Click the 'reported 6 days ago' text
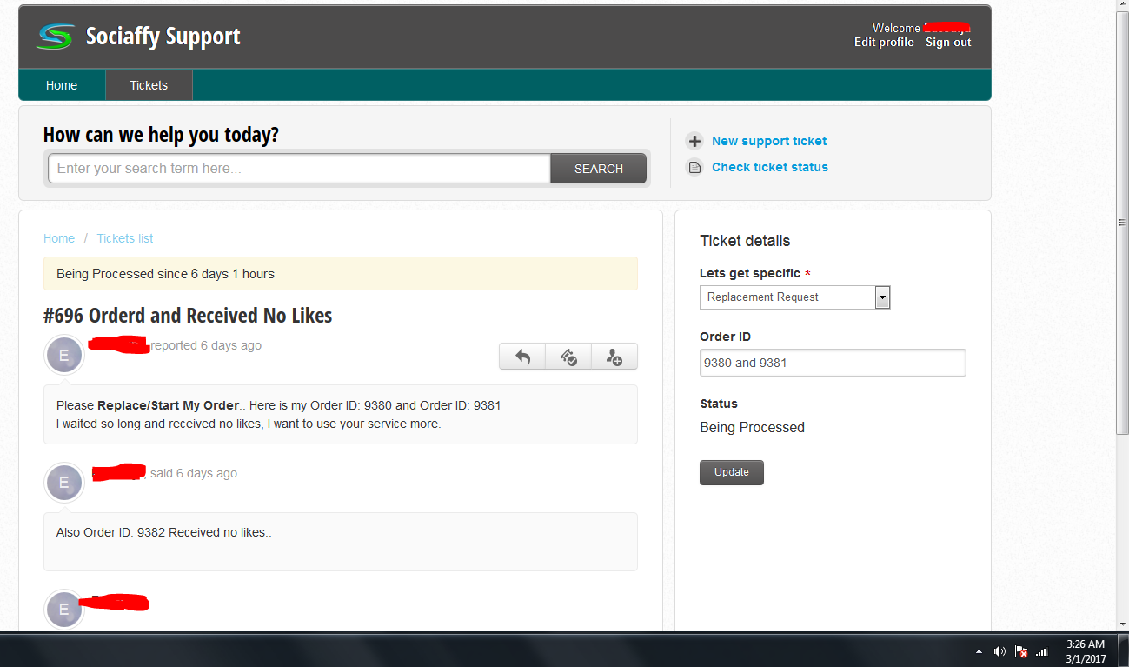 (x=206, y=345)
